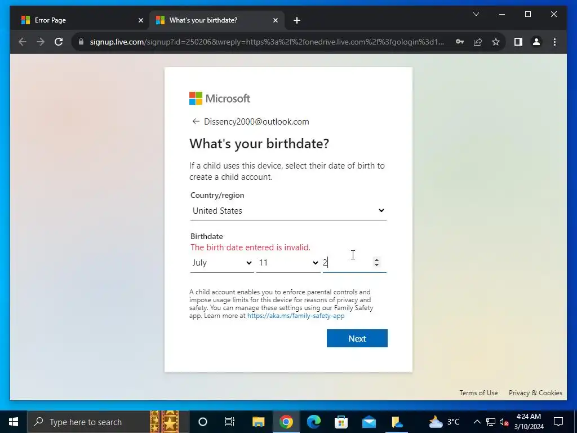
Task: Click the Microsoft logo
Action: pos(220,98)
